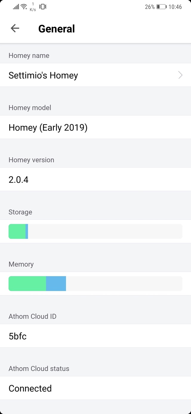Viewport: 191px width, 414px height.
Task: Tap the battery level icon
Action: 161,7
